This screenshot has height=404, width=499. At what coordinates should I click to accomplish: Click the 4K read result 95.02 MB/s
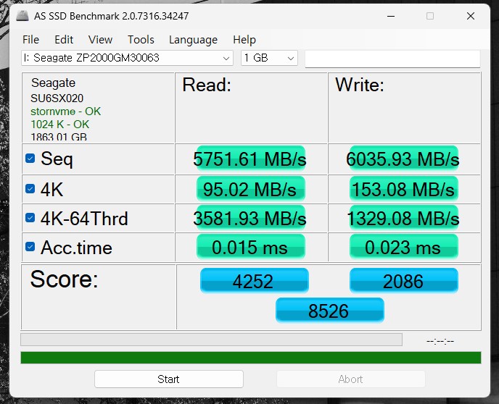(250, 189)
